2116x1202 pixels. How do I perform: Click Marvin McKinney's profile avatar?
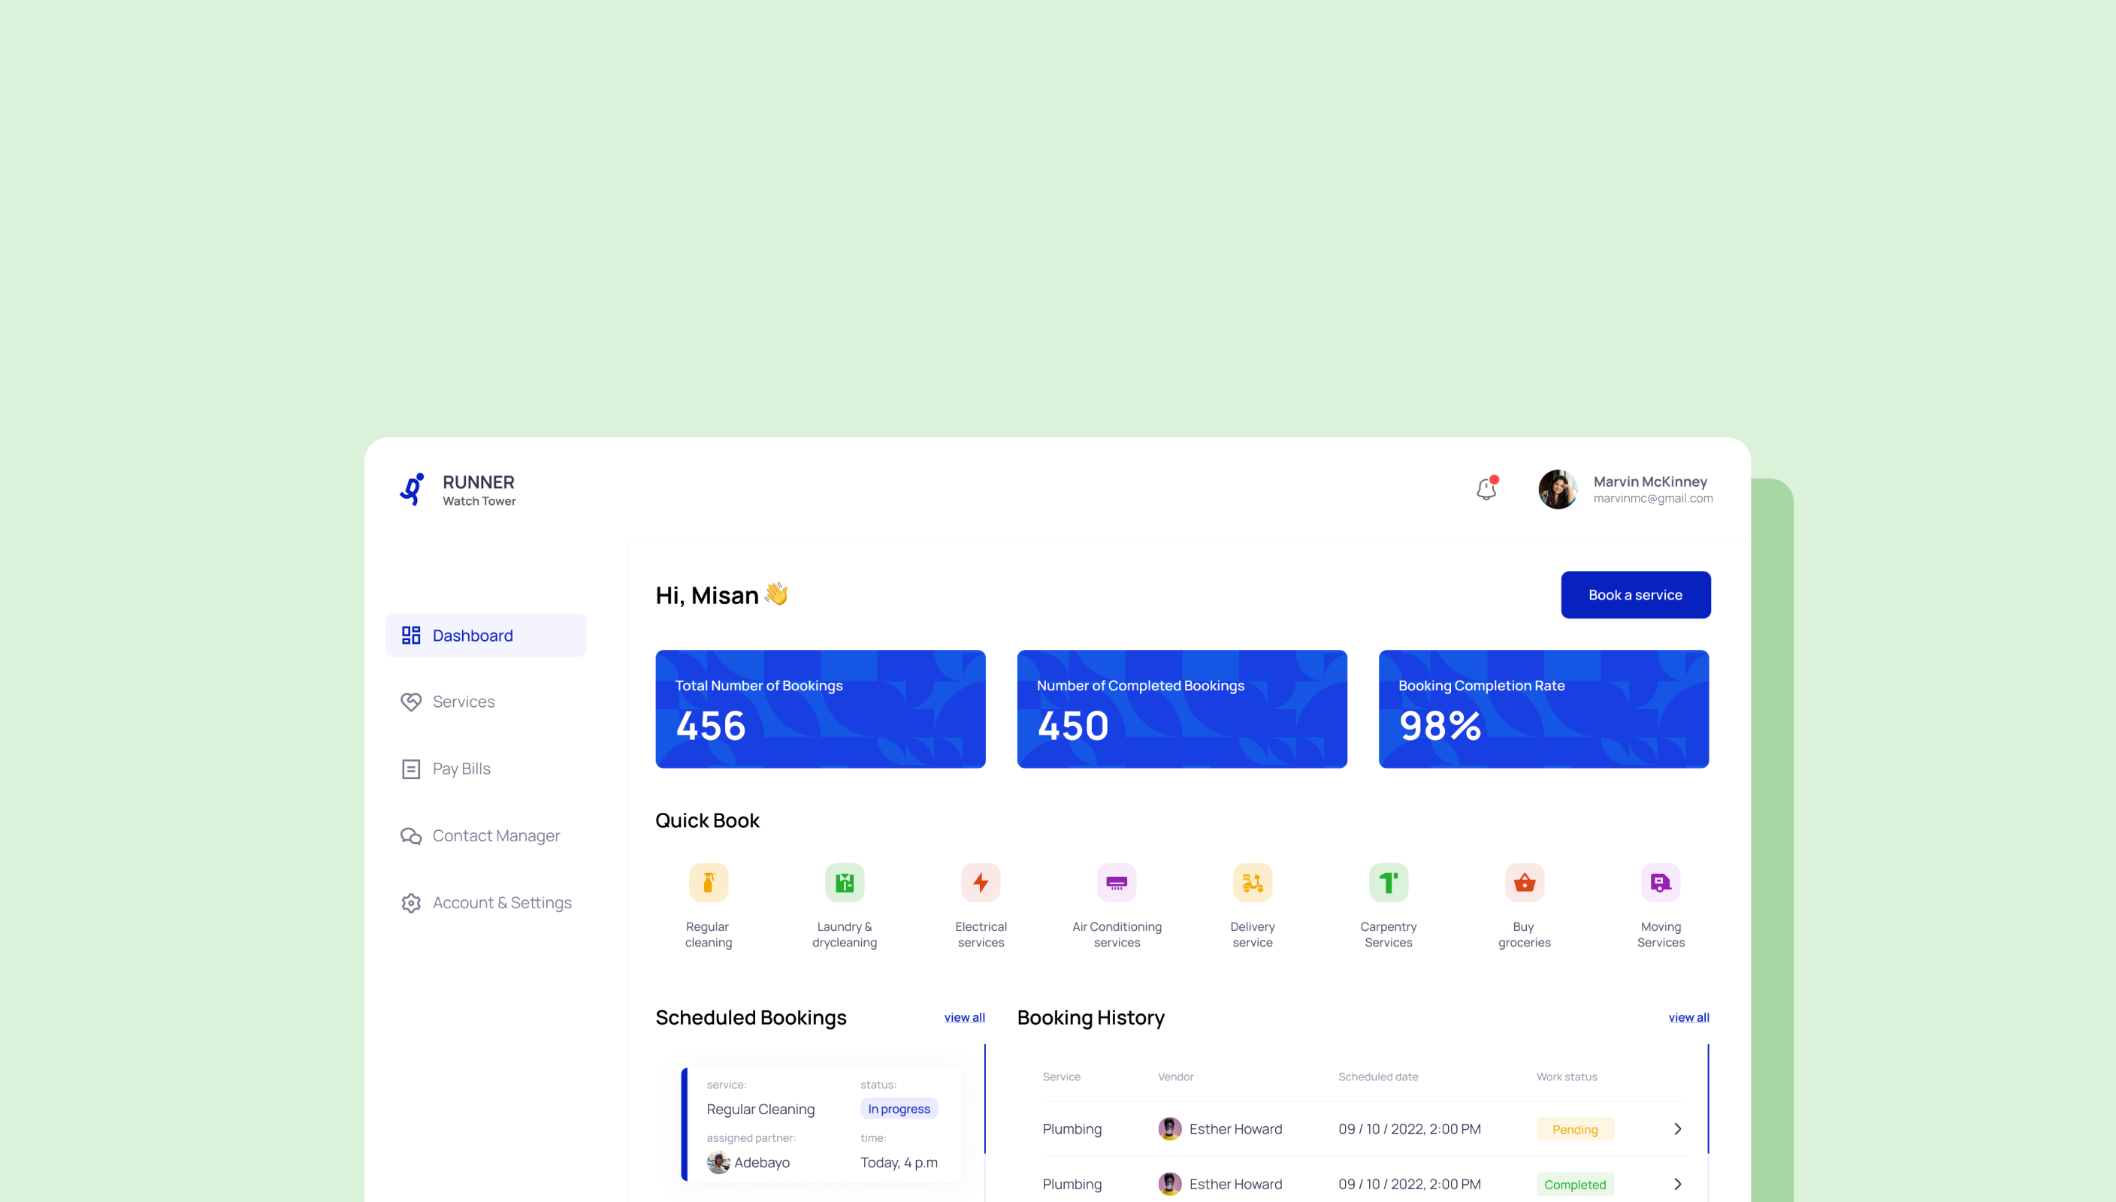[x=1558, y=490]
